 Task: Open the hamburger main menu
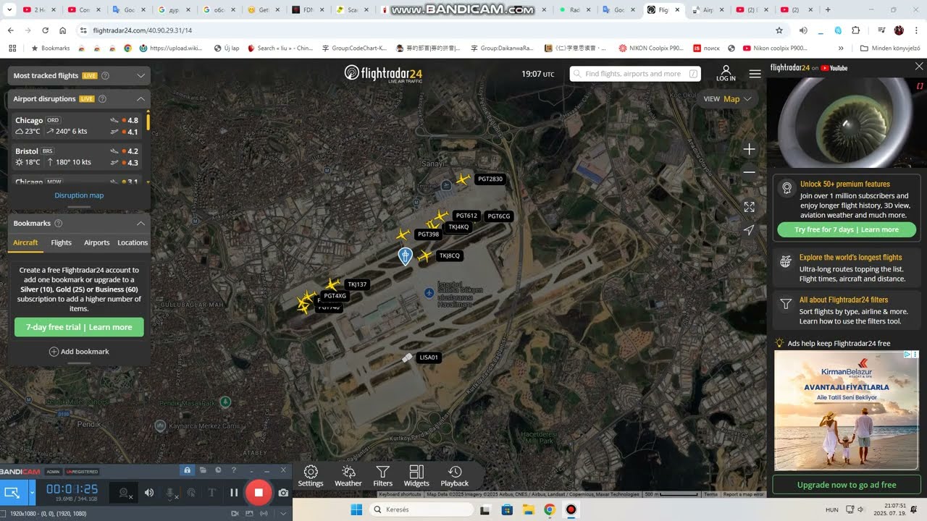tap(755, 74)
